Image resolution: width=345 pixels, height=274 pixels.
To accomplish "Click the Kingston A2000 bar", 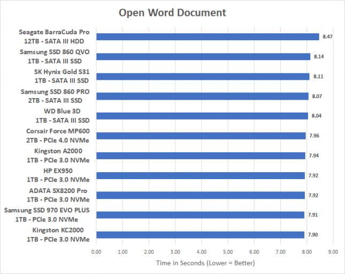I will point(201,155).
